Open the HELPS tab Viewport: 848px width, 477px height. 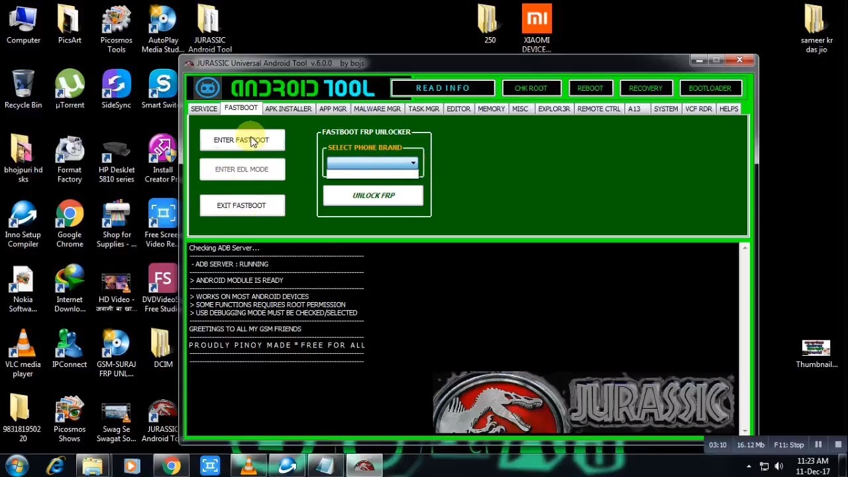coord(729,109)
